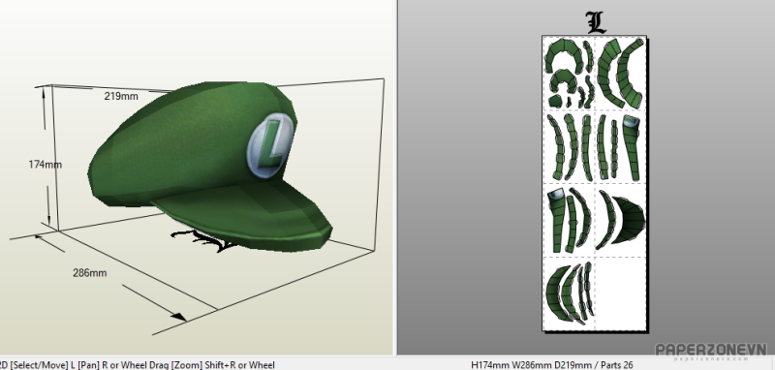The width and height of the screenshot is (775, 370).
Task: Select the emblem strip on the third-row left page
Action: click(x=555, y=217)
